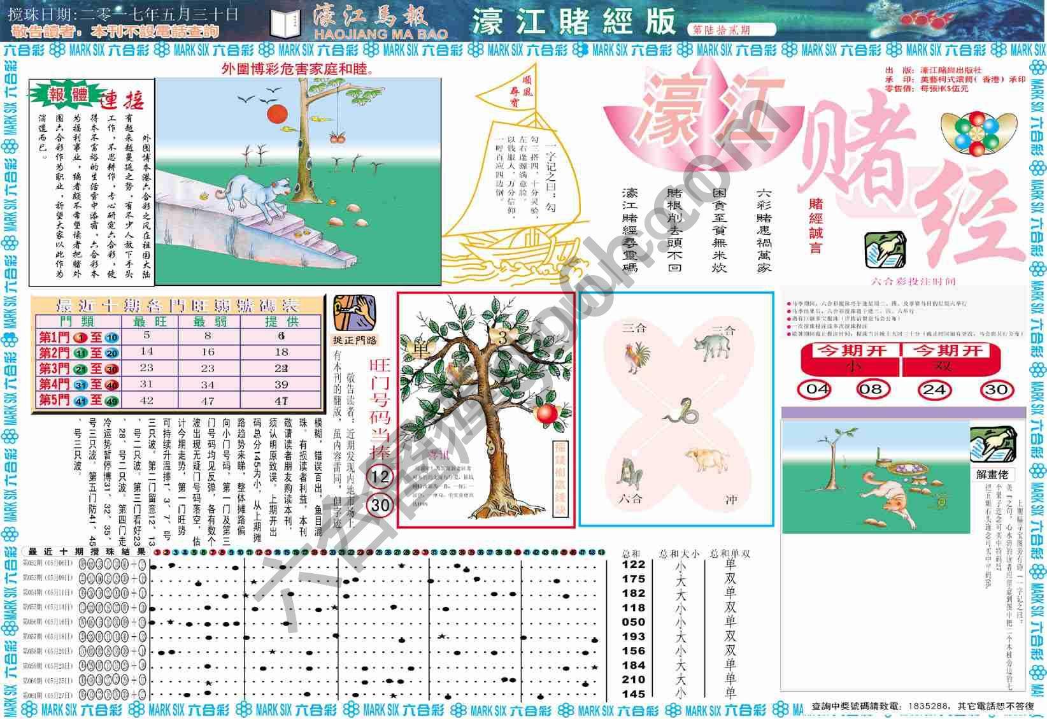Click table cell value 42
The width and height of the screenshot is (1047, 719).
click(147, 400)
